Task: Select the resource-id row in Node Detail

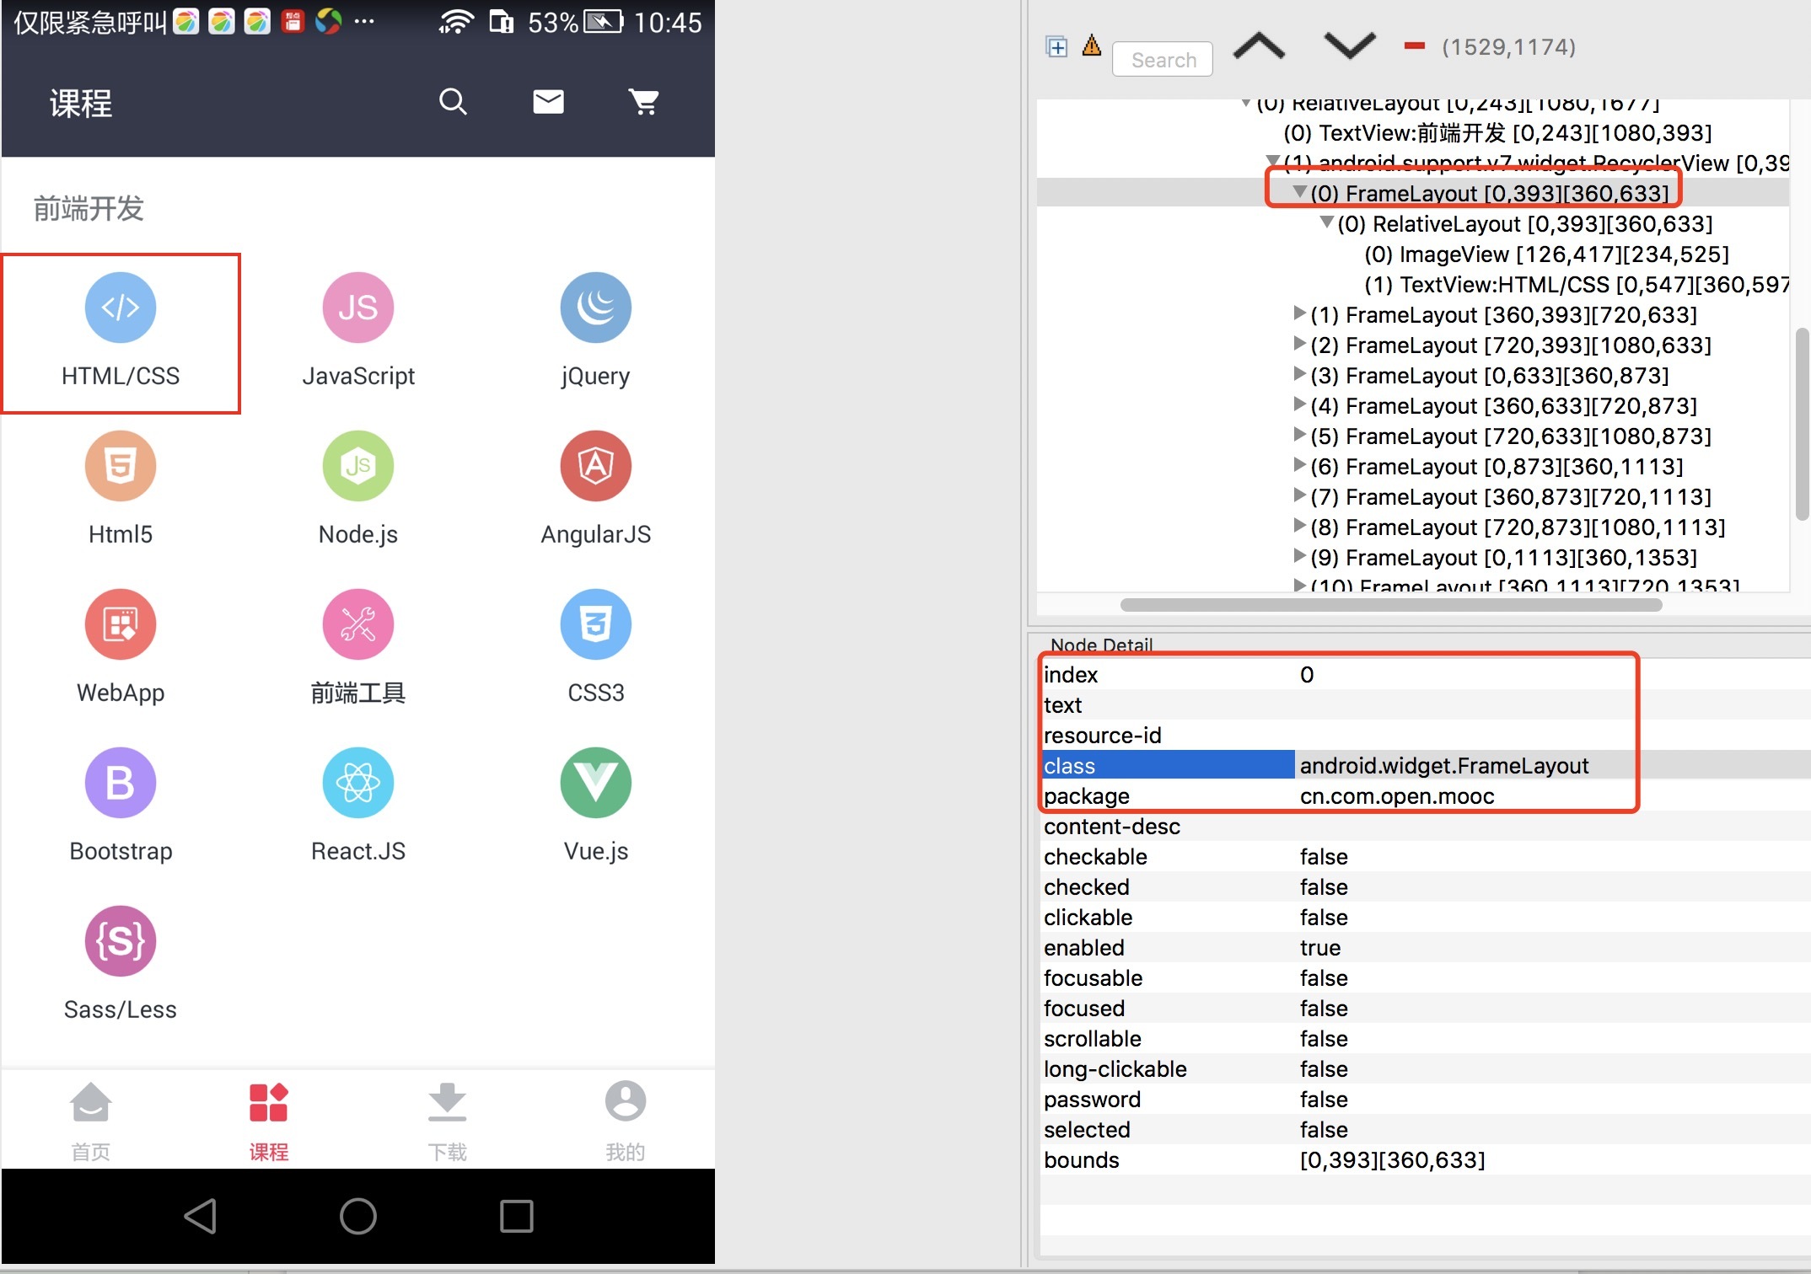Action: pyautogui.click(x=1425, y=735)
